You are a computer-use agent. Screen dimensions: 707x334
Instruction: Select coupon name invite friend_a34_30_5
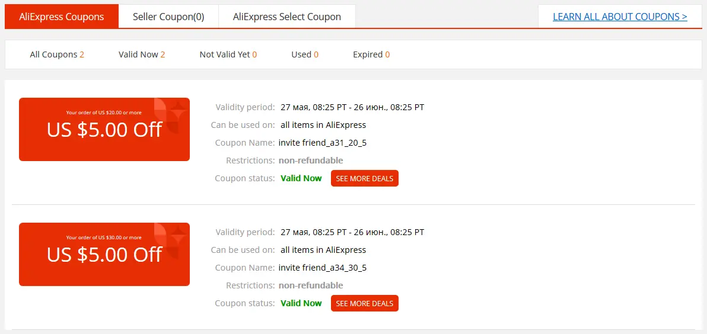pyautogui.click(x=323, y=268)
